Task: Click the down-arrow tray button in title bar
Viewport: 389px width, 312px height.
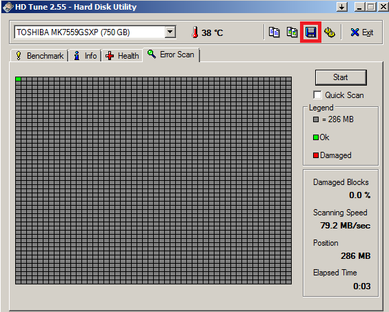Action: tap(342, 7)
